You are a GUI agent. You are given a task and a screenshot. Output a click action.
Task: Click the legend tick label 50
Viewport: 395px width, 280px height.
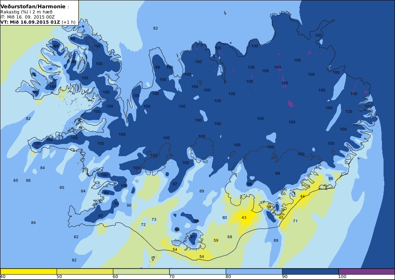click(x=59, y=276)
